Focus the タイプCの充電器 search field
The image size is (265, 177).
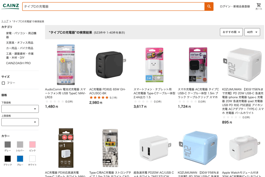pyautogui.click(x=113, y=6)
